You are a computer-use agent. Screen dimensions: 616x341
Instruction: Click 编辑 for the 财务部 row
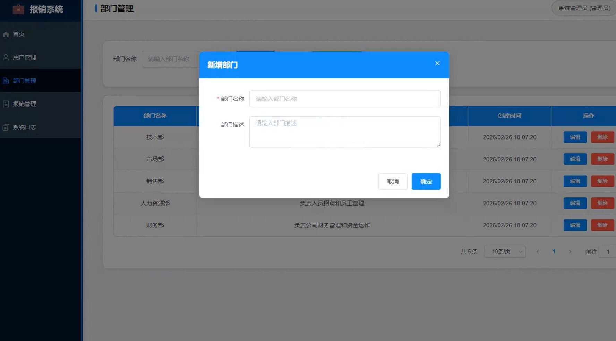click(575, 225)
